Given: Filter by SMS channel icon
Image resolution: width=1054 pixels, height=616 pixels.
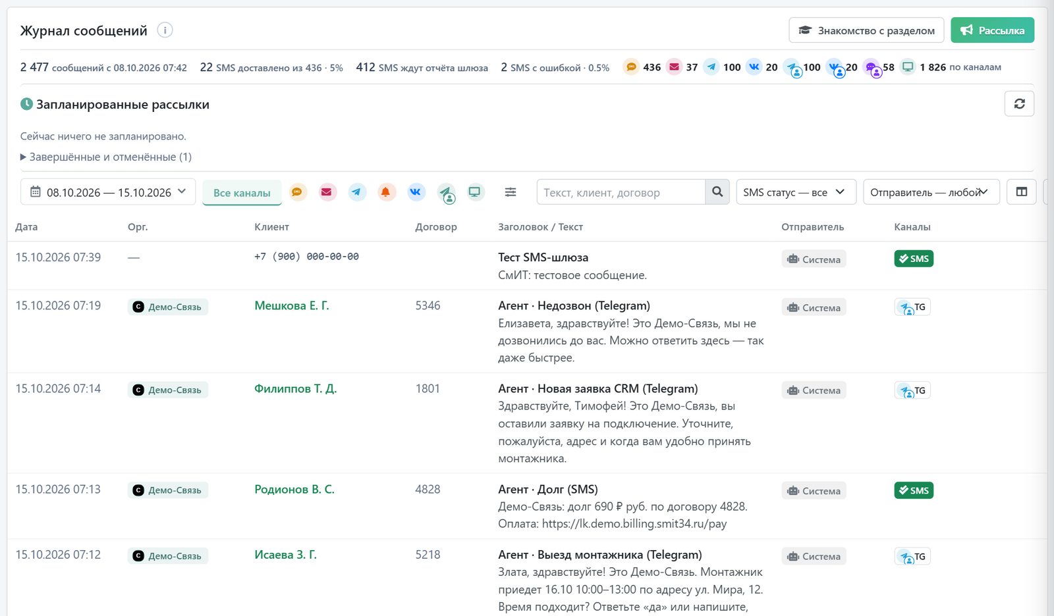Looking at the screenshot, I should click(x=298, y=192).
